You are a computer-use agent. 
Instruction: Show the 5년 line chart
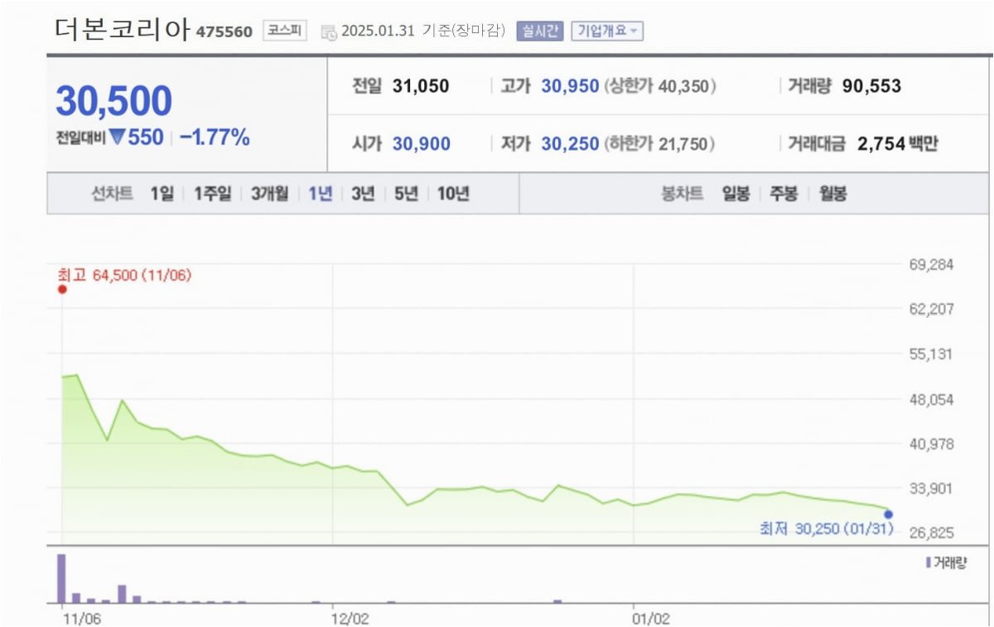pyautogui.click(x=407, y=194)
